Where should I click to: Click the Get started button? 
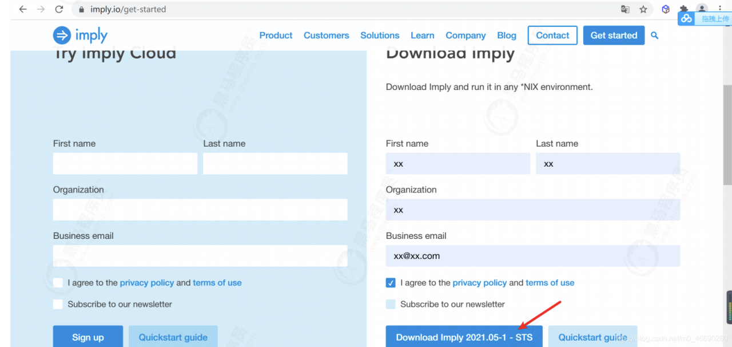pyautogui.click(x=614, y=36)
